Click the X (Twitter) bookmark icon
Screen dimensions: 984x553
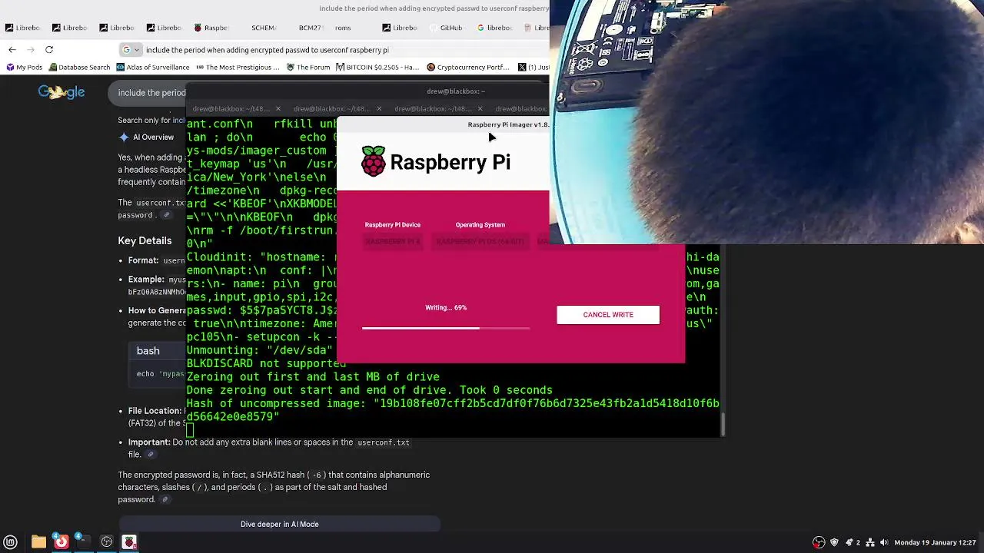click(522, 67)
